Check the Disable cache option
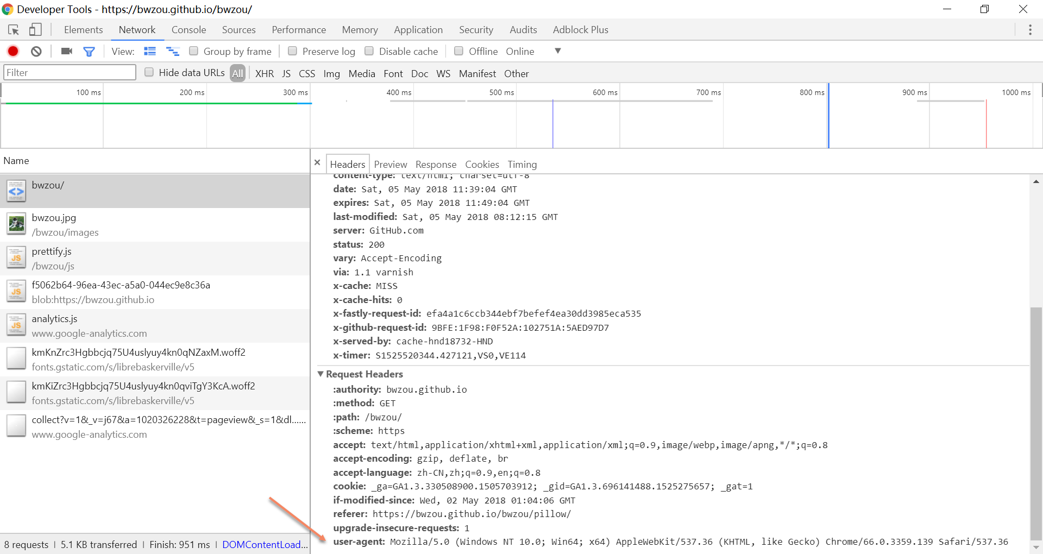The width and height of the screenshot is (1043, 554). [369, 51]
